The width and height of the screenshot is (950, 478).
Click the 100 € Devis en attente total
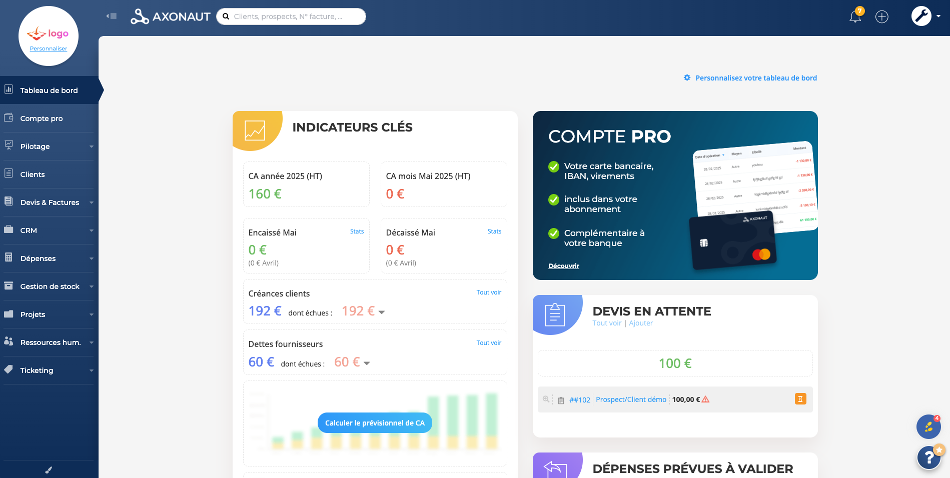[675, 363]
